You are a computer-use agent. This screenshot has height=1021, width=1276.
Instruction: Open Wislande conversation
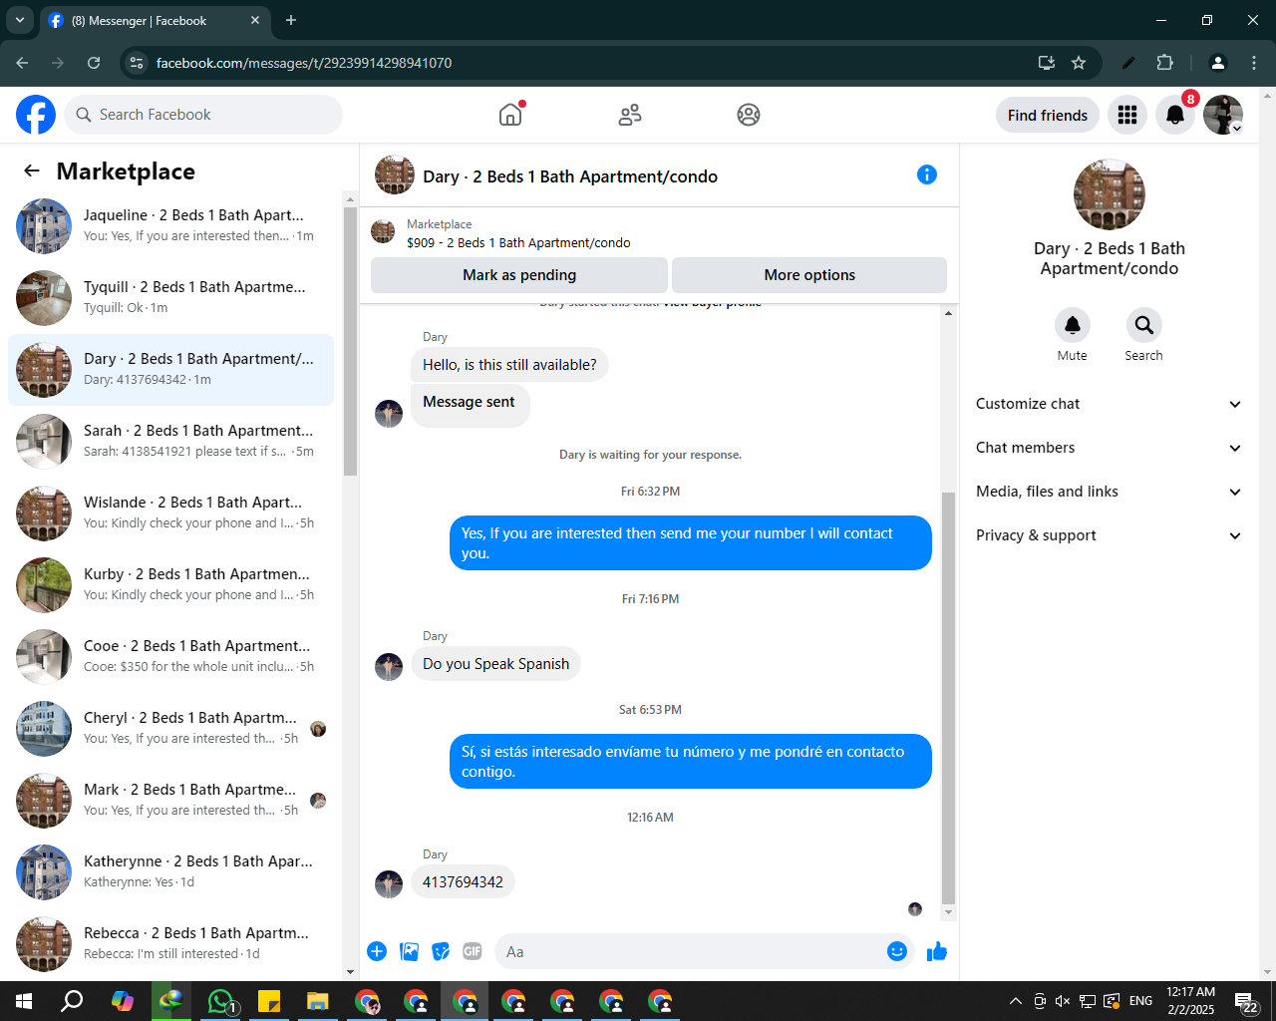point(170,513)
